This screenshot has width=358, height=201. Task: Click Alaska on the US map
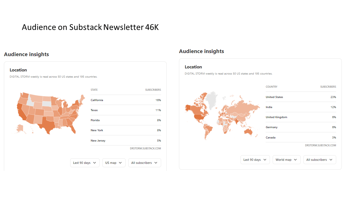20,129
